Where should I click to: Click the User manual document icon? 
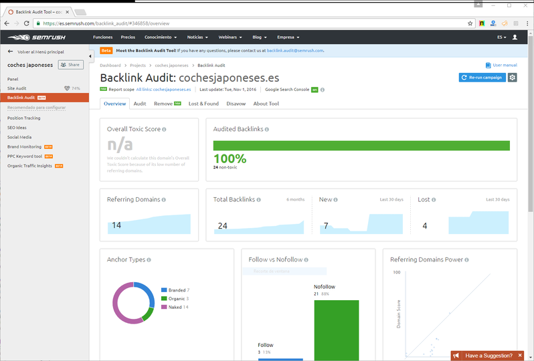click(488, 65)
